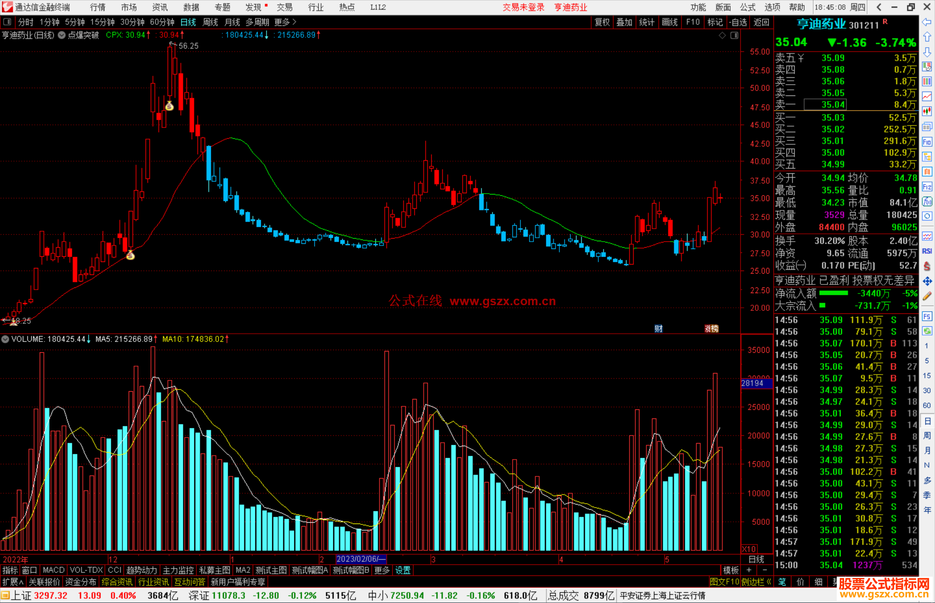Click the formula f(x) icon in sidebar
Screen dimensions: 935x603
[927, 201]
